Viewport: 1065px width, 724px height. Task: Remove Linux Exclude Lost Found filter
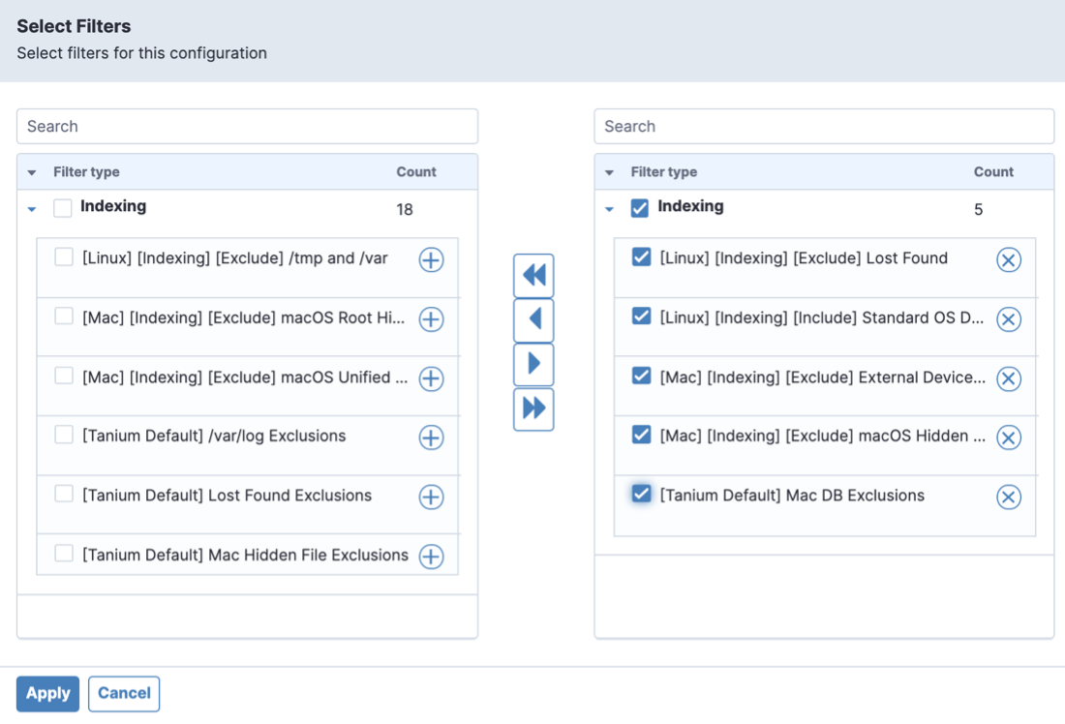tap(1009, 259)
